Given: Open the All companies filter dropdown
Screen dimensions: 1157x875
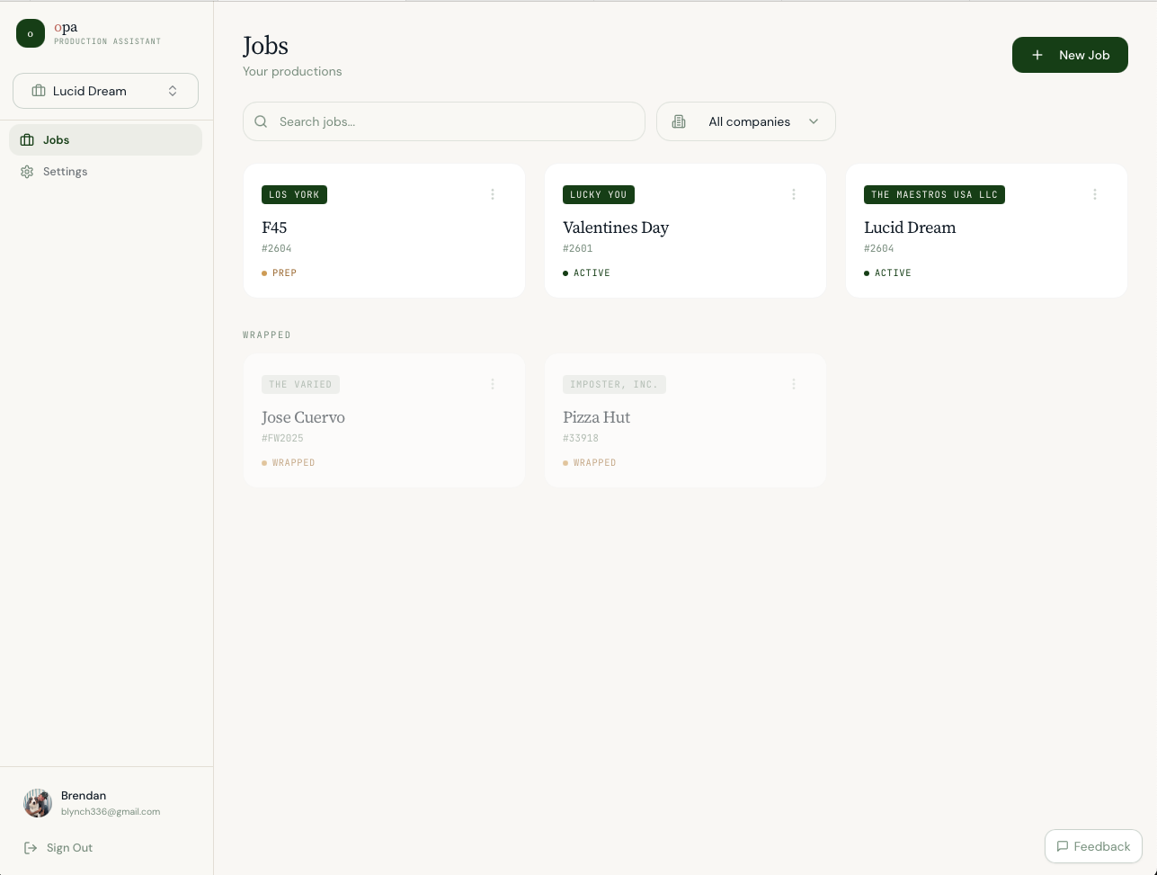Looking at the screenshot, I should (x=745, y=121).
